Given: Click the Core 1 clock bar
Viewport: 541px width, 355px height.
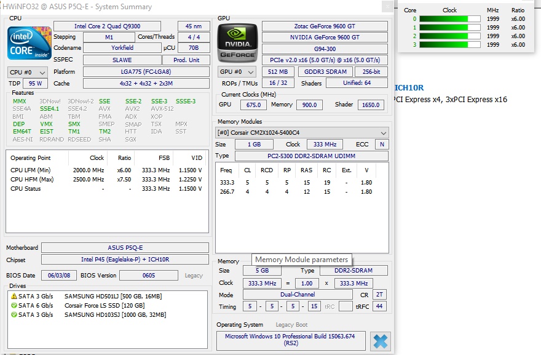Looking at the screenshot, I should (x=449, y=28).
